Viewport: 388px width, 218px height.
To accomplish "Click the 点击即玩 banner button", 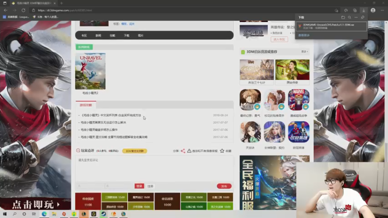I will [35, 204].
